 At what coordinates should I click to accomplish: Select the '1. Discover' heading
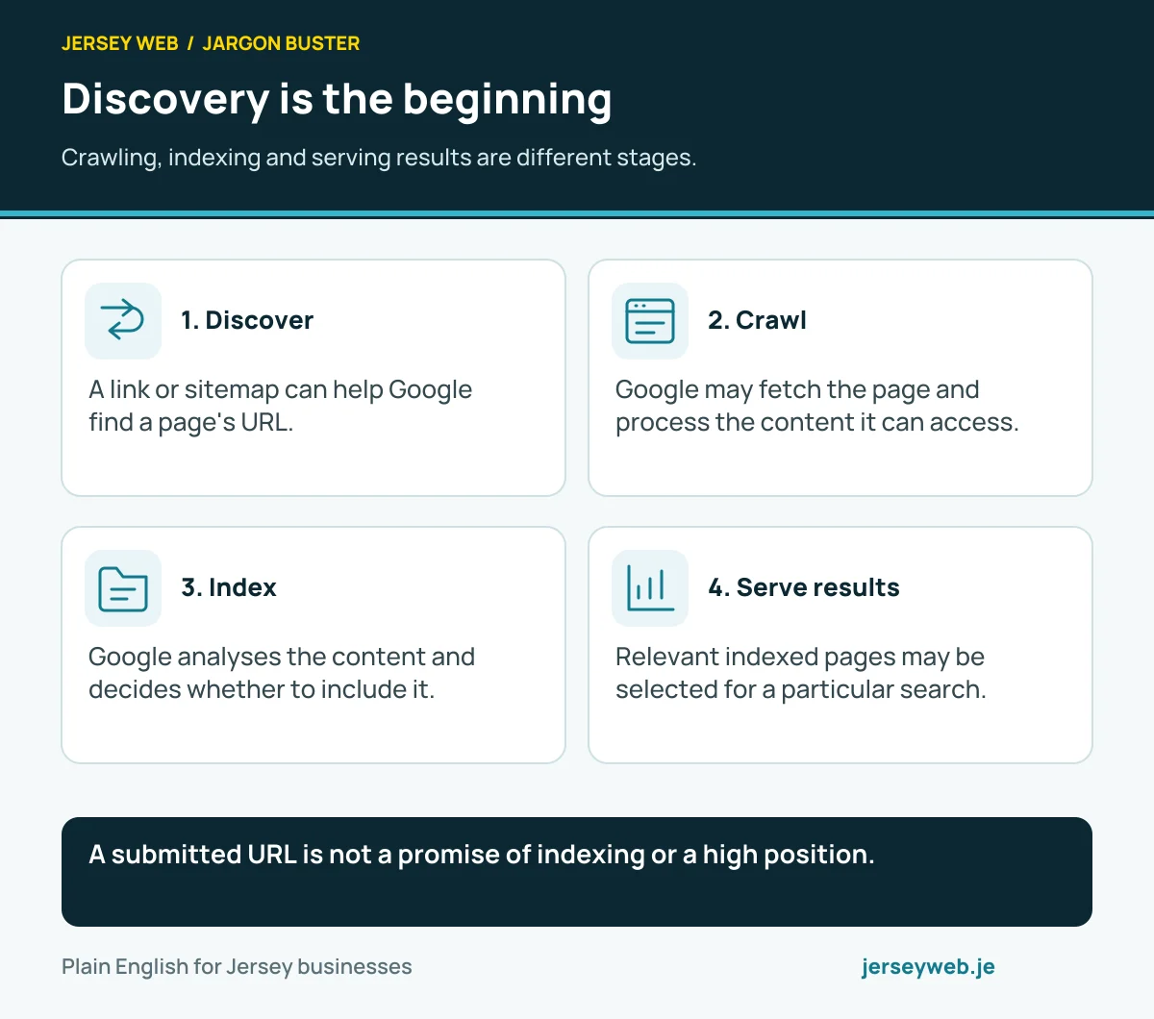tap(247, 320)
